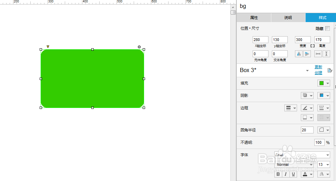This screenshot has width=336, height=181.
Task: Click the 文本角度 text rotation field
Action: pyautogui.click(x=279, y=54)
